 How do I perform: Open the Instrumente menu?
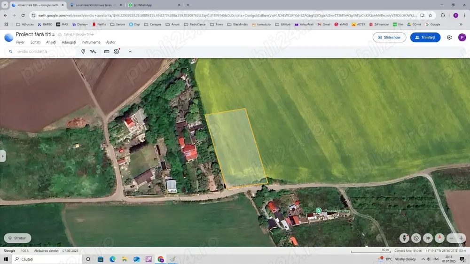(91, 42)
